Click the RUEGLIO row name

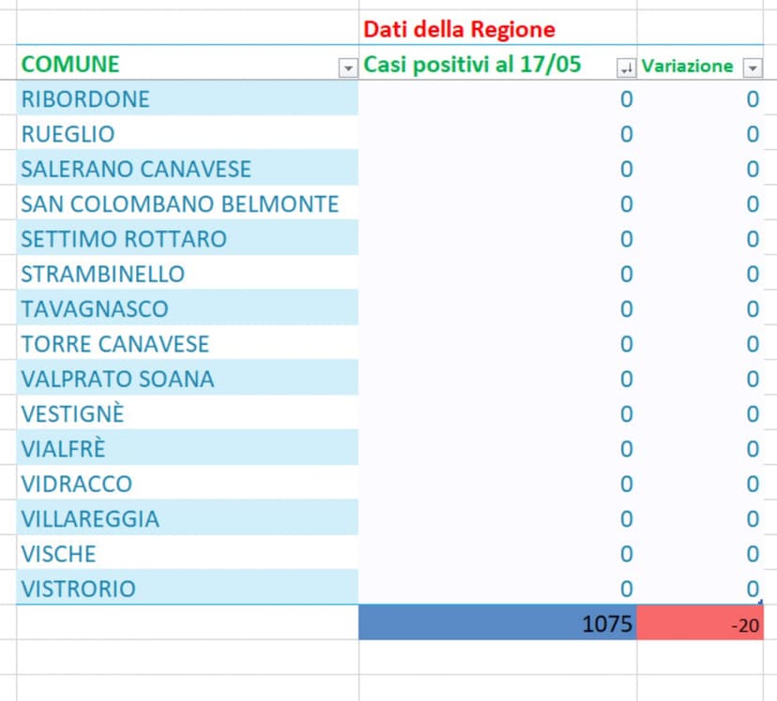[x=68, y=134]
